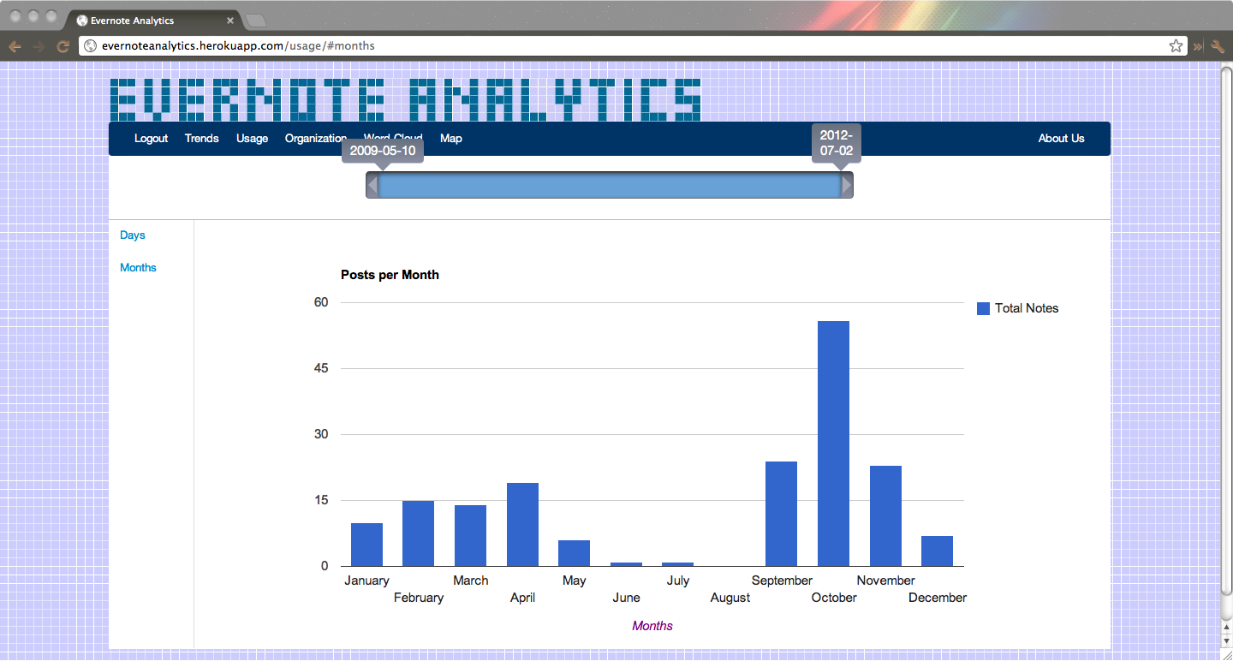The width and height of the screenshot is (1233, 661).
Task: Open a new browser tab
Action: [256, 21]
